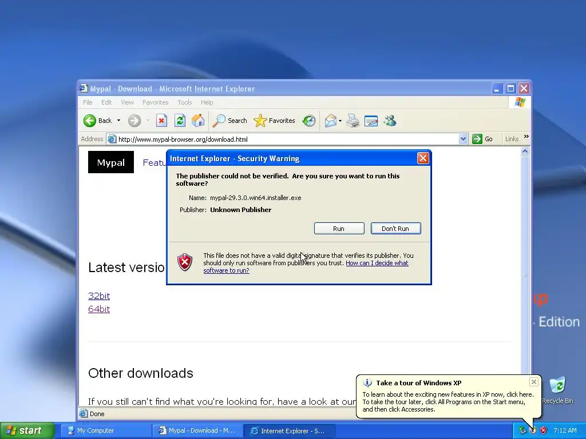The width and height of the screenshot is (586, 439).
Task: Open the File menu
Action: pos(88,102)
